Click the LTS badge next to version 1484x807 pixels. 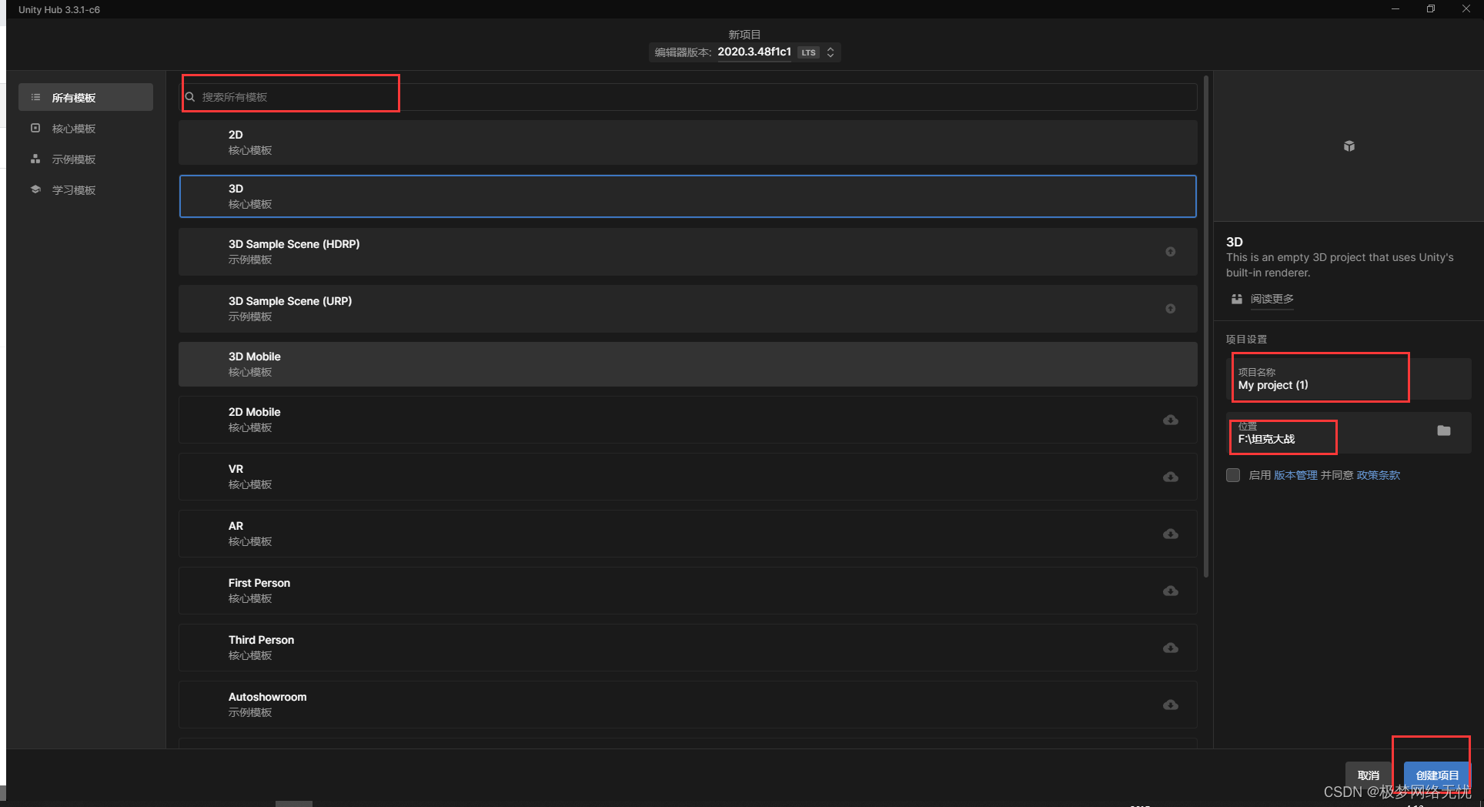point(808,52)
